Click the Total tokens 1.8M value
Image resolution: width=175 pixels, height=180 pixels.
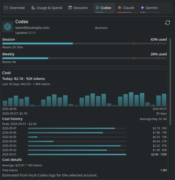164,170
